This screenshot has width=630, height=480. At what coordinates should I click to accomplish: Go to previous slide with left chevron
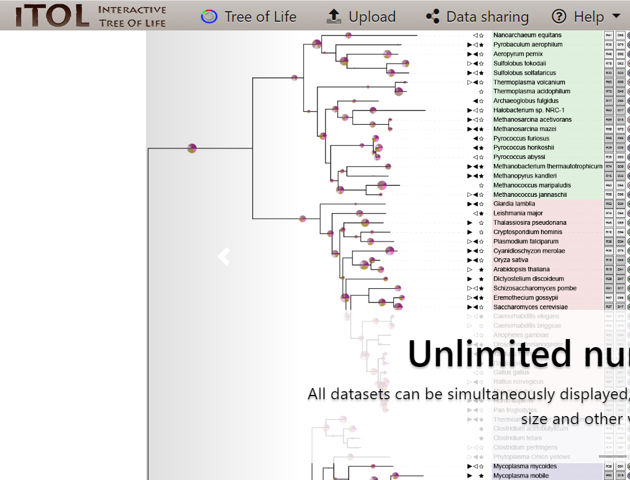(x=224, y=256)
